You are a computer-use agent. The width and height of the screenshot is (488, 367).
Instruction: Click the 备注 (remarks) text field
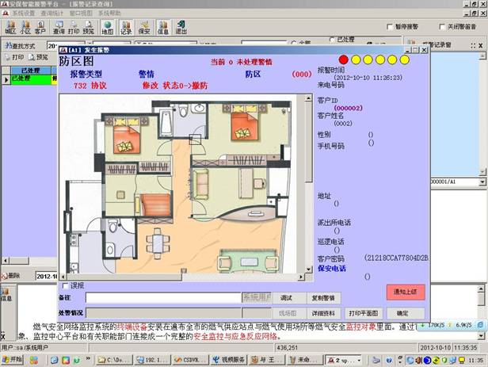point(162,297)
